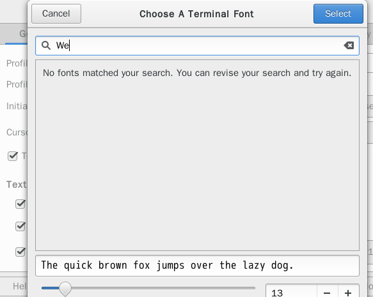
Task: Toggle the second checkbox under the Text heading
Action: [x=20, y=226]
